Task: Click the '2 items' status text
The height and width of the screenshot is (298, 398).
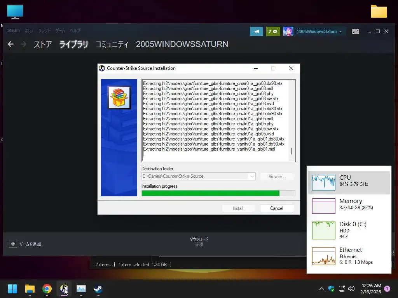Action: pyautogui.click(x=103, y=265)
